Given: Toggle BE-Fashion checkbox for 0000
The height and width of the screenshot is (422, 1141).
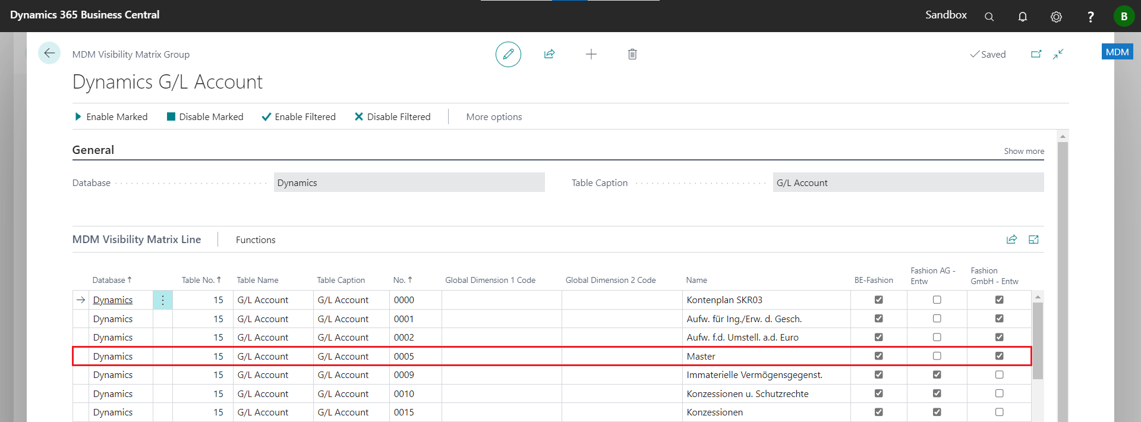Looking at the screenshot, I should coord(878,300).
